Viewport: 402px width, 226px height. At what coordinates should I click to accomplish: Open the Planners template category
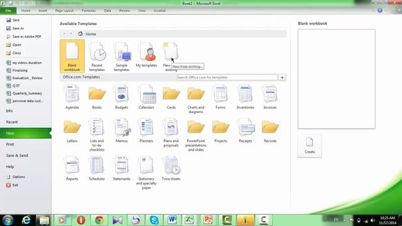(x=146, y=131)
